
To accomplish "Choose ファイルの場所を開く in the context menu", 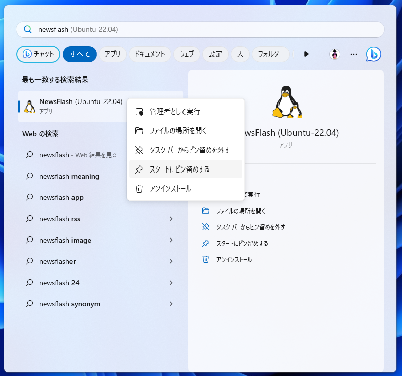I will pos(186,130).
